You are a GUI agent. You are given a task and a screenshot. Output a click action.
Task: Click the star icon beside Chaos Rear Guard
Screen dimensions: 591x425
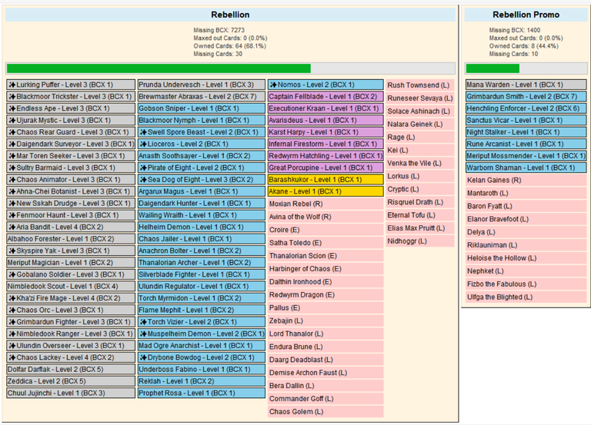coord(12,132)
